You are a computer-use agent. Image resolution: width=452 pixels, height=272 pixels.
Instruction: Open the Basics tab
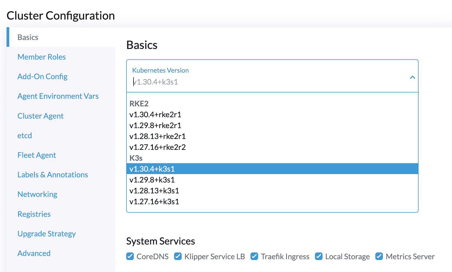61,37
